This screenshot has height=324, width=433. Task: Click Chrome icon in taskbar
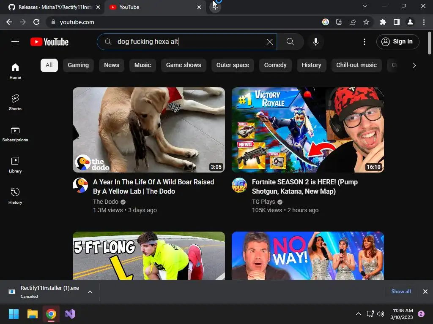click(51, 314)
